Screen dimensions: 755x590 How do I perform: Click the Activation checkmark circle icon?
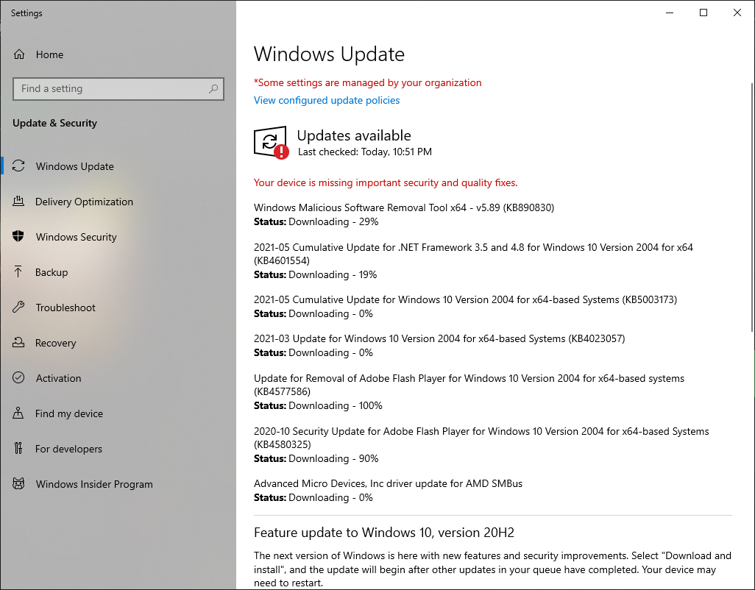(19, 378)
